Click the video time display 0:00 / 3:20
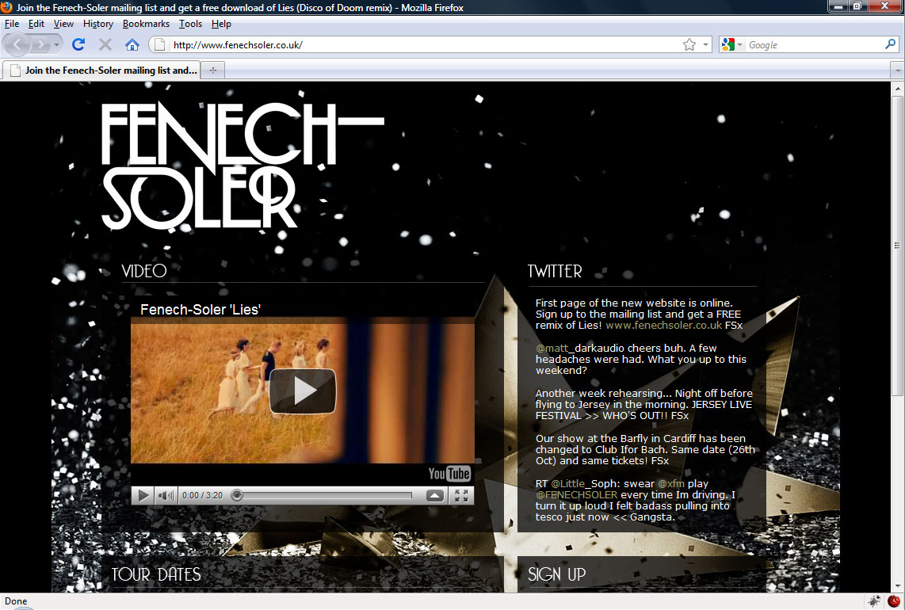 click(202, 495)
